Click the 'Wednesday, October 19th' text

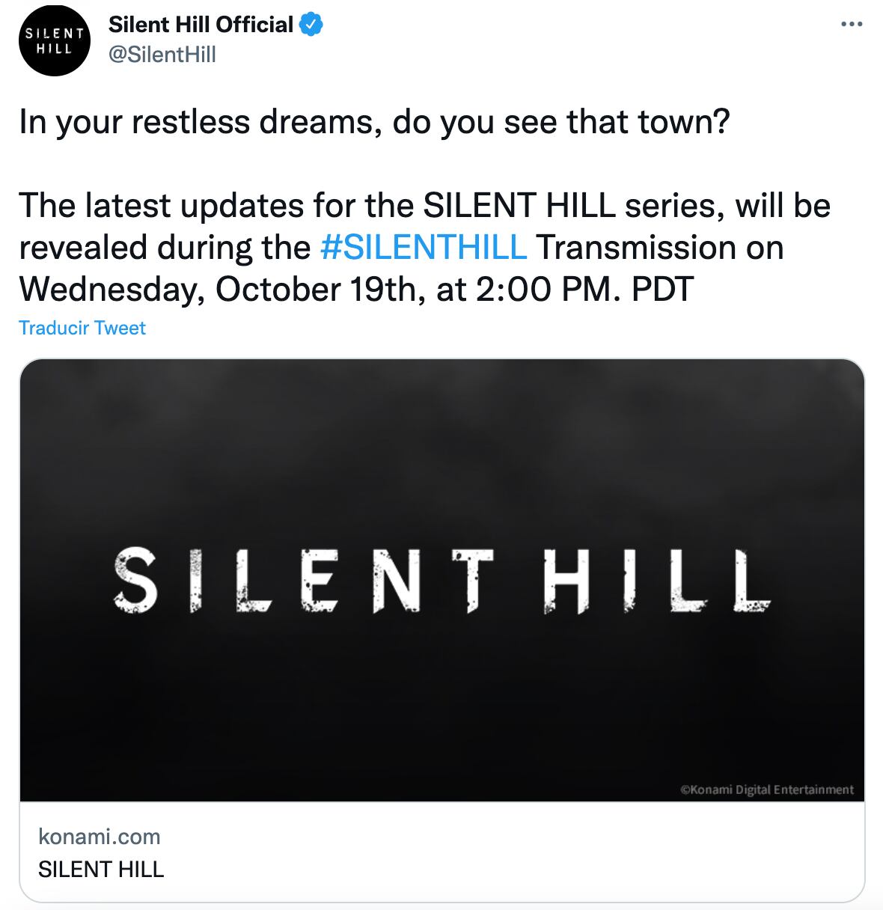(x=217, y=289)
